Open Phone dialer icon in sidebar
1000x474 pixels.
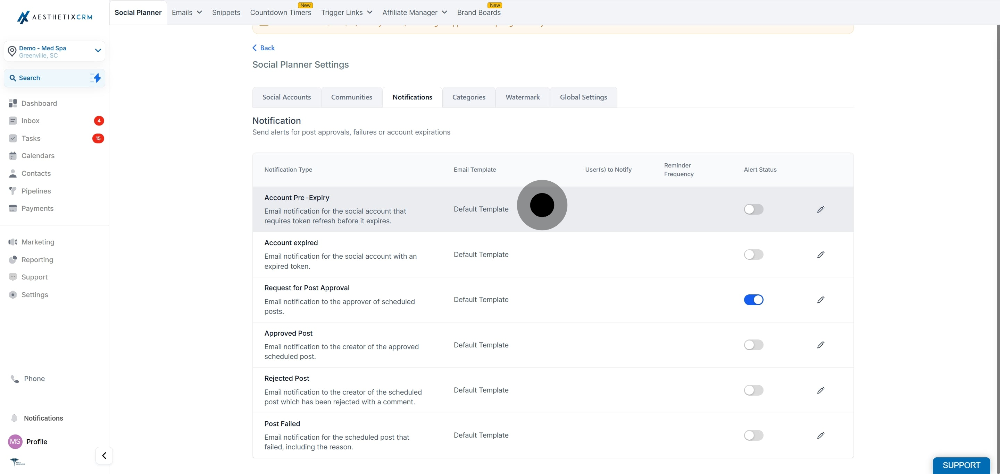(15, 379)
